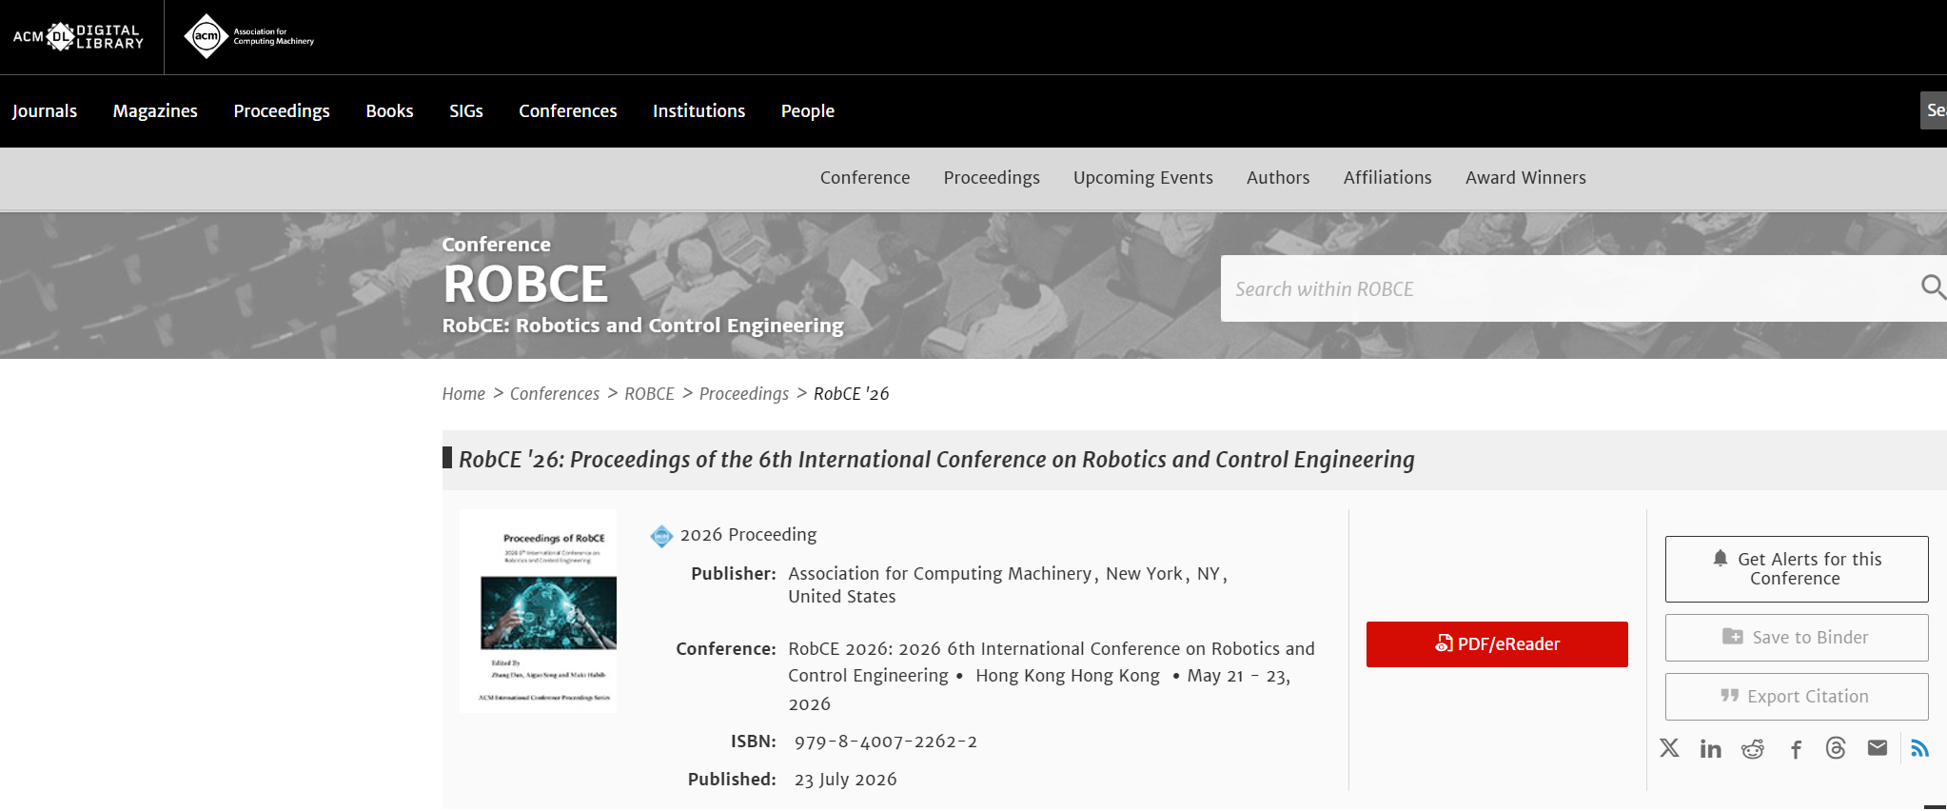Open the Upcoming Events tab
Image resolution: width=1947 pixels, height=811 pixels.
tap(1143, 178)
